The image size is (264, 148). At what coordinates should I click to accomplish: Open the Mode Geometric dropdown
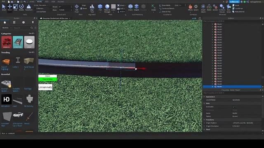coord(43,5)
